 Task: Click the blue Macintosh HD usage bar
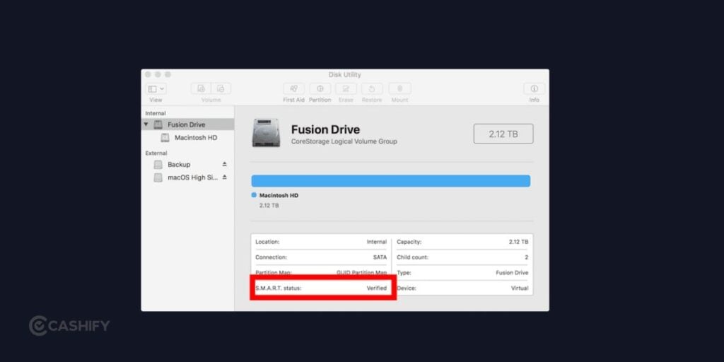click(x=390, y=181)
